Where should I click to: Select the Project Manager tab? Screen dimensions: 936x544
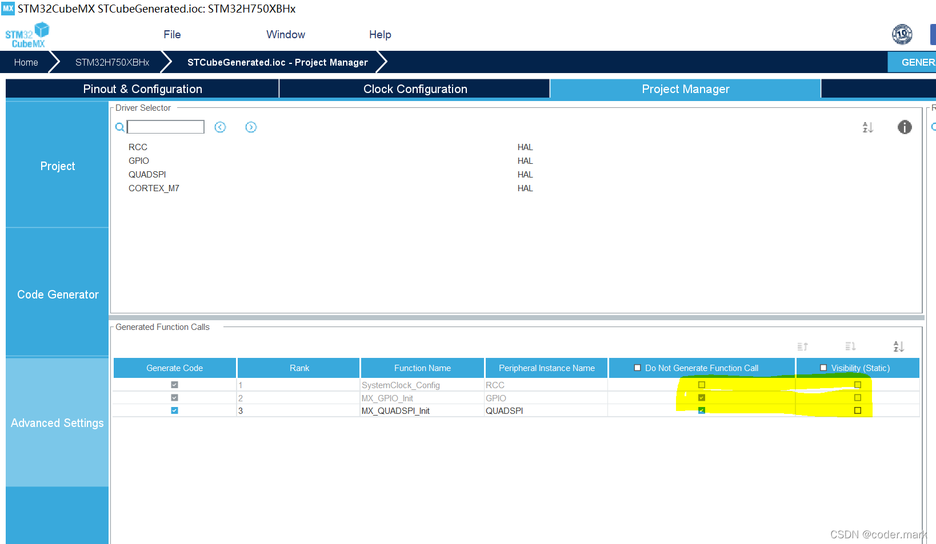pos(685,88)
